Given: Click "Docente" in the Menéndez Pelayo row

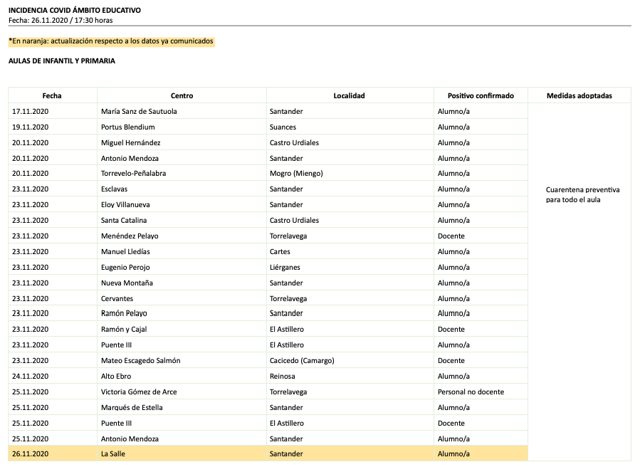Looking at the screenshot, I should [451, 236].
